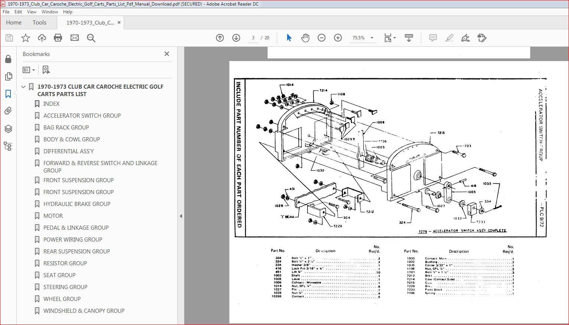Select RESISTOR GROUP bookmark
Image resolution: width=569 pixels, height=325 pixels.
[65, 263]
